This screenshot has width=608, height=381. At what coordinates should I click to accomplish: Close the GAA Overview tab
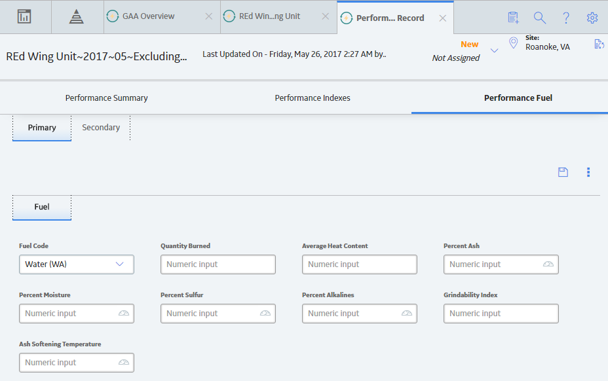(208, 16)
